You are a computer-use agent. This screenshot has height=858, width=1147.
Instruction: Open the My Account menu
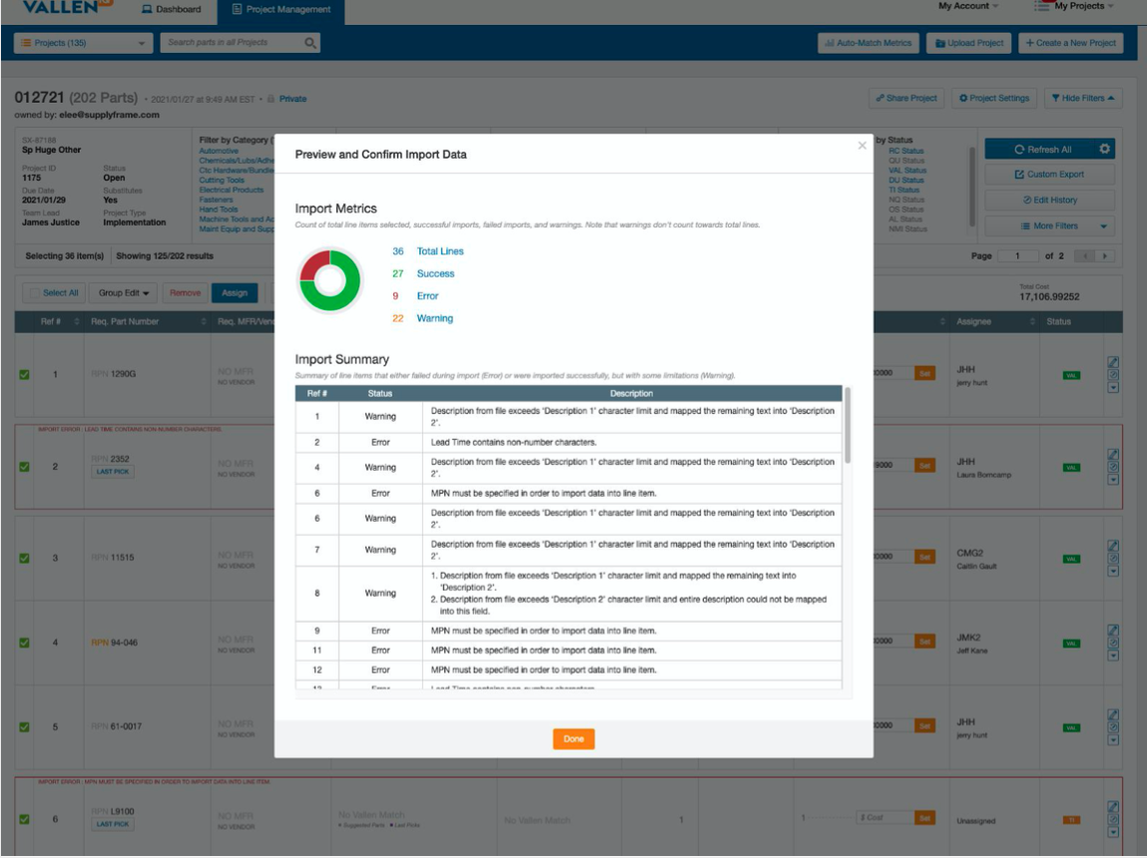pyautogui.click(x=968, y=6)
